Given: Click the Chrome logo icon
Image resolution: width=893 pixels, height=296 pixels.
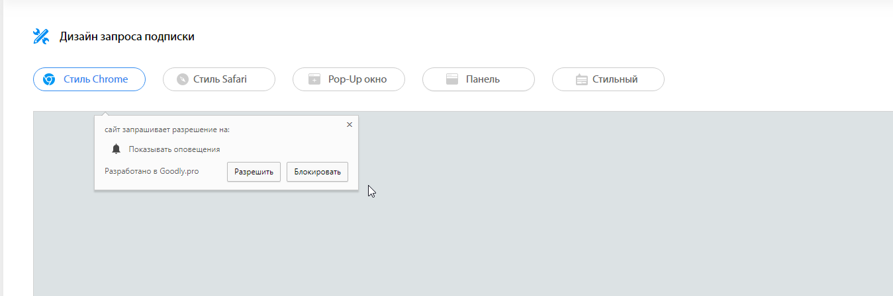Looking at the screenshot, I should coord(49,79).
